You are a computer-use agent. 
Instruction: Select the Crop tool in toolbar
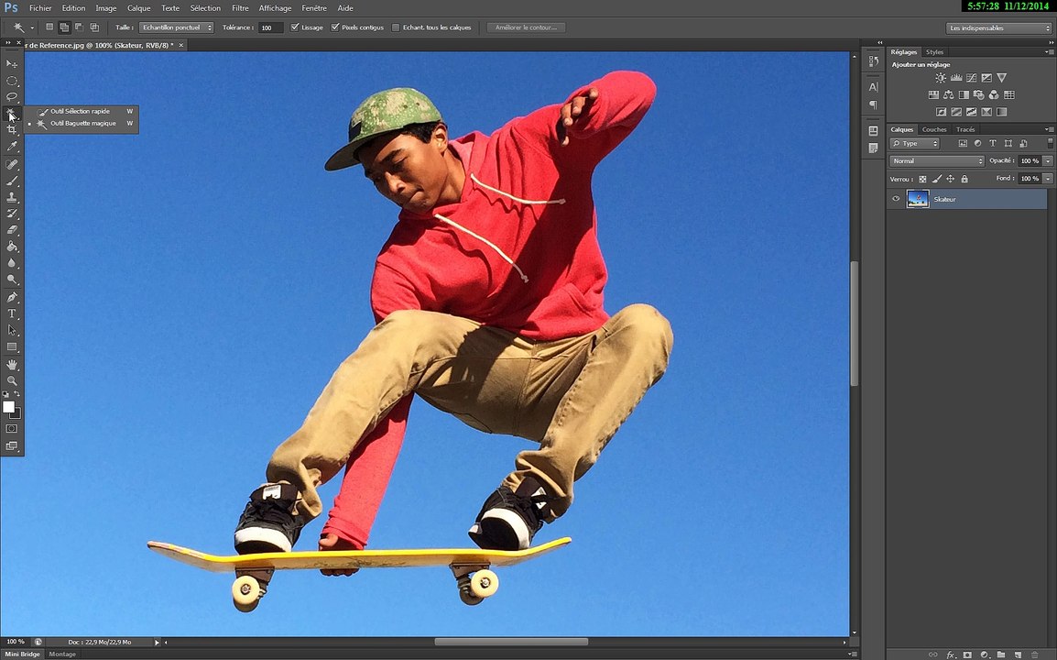12,129
